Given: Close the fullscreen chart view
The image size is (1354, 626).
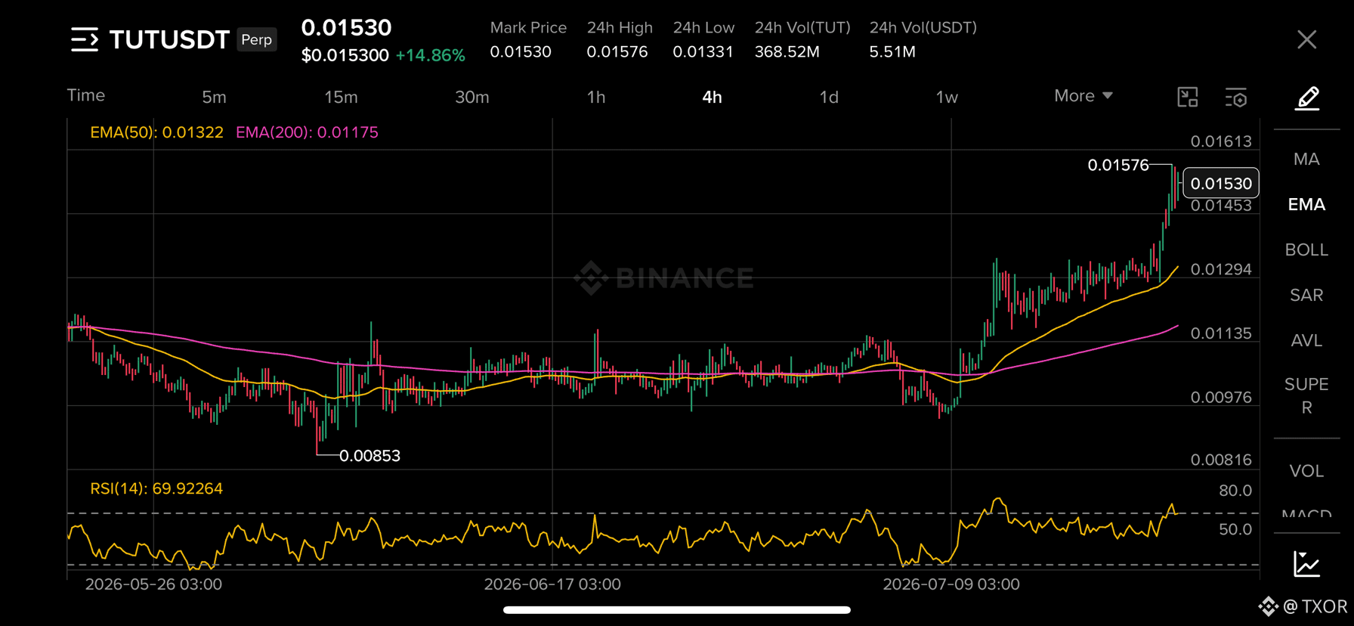Looking at the screenshot, I should (1306, 39).
